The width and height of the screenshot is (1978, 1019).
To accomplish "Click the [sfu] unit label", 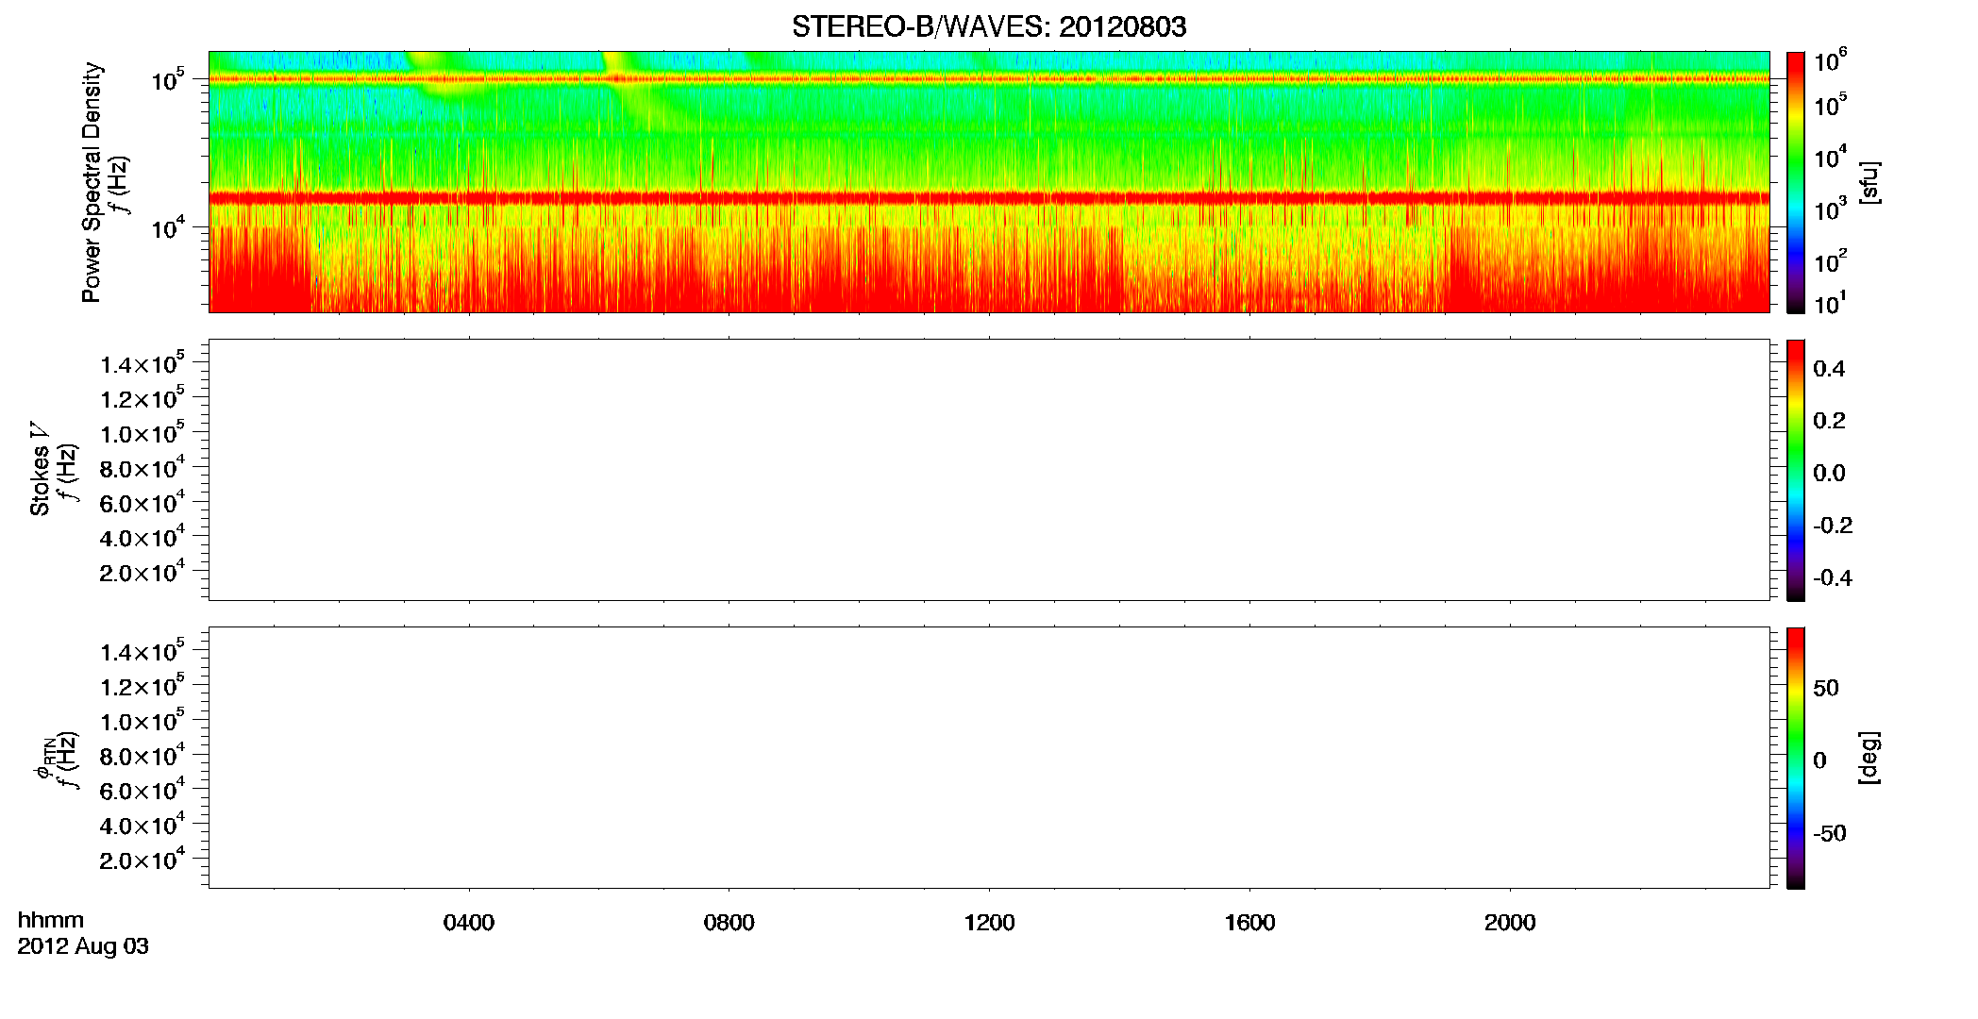I will tap(1869, 182).
